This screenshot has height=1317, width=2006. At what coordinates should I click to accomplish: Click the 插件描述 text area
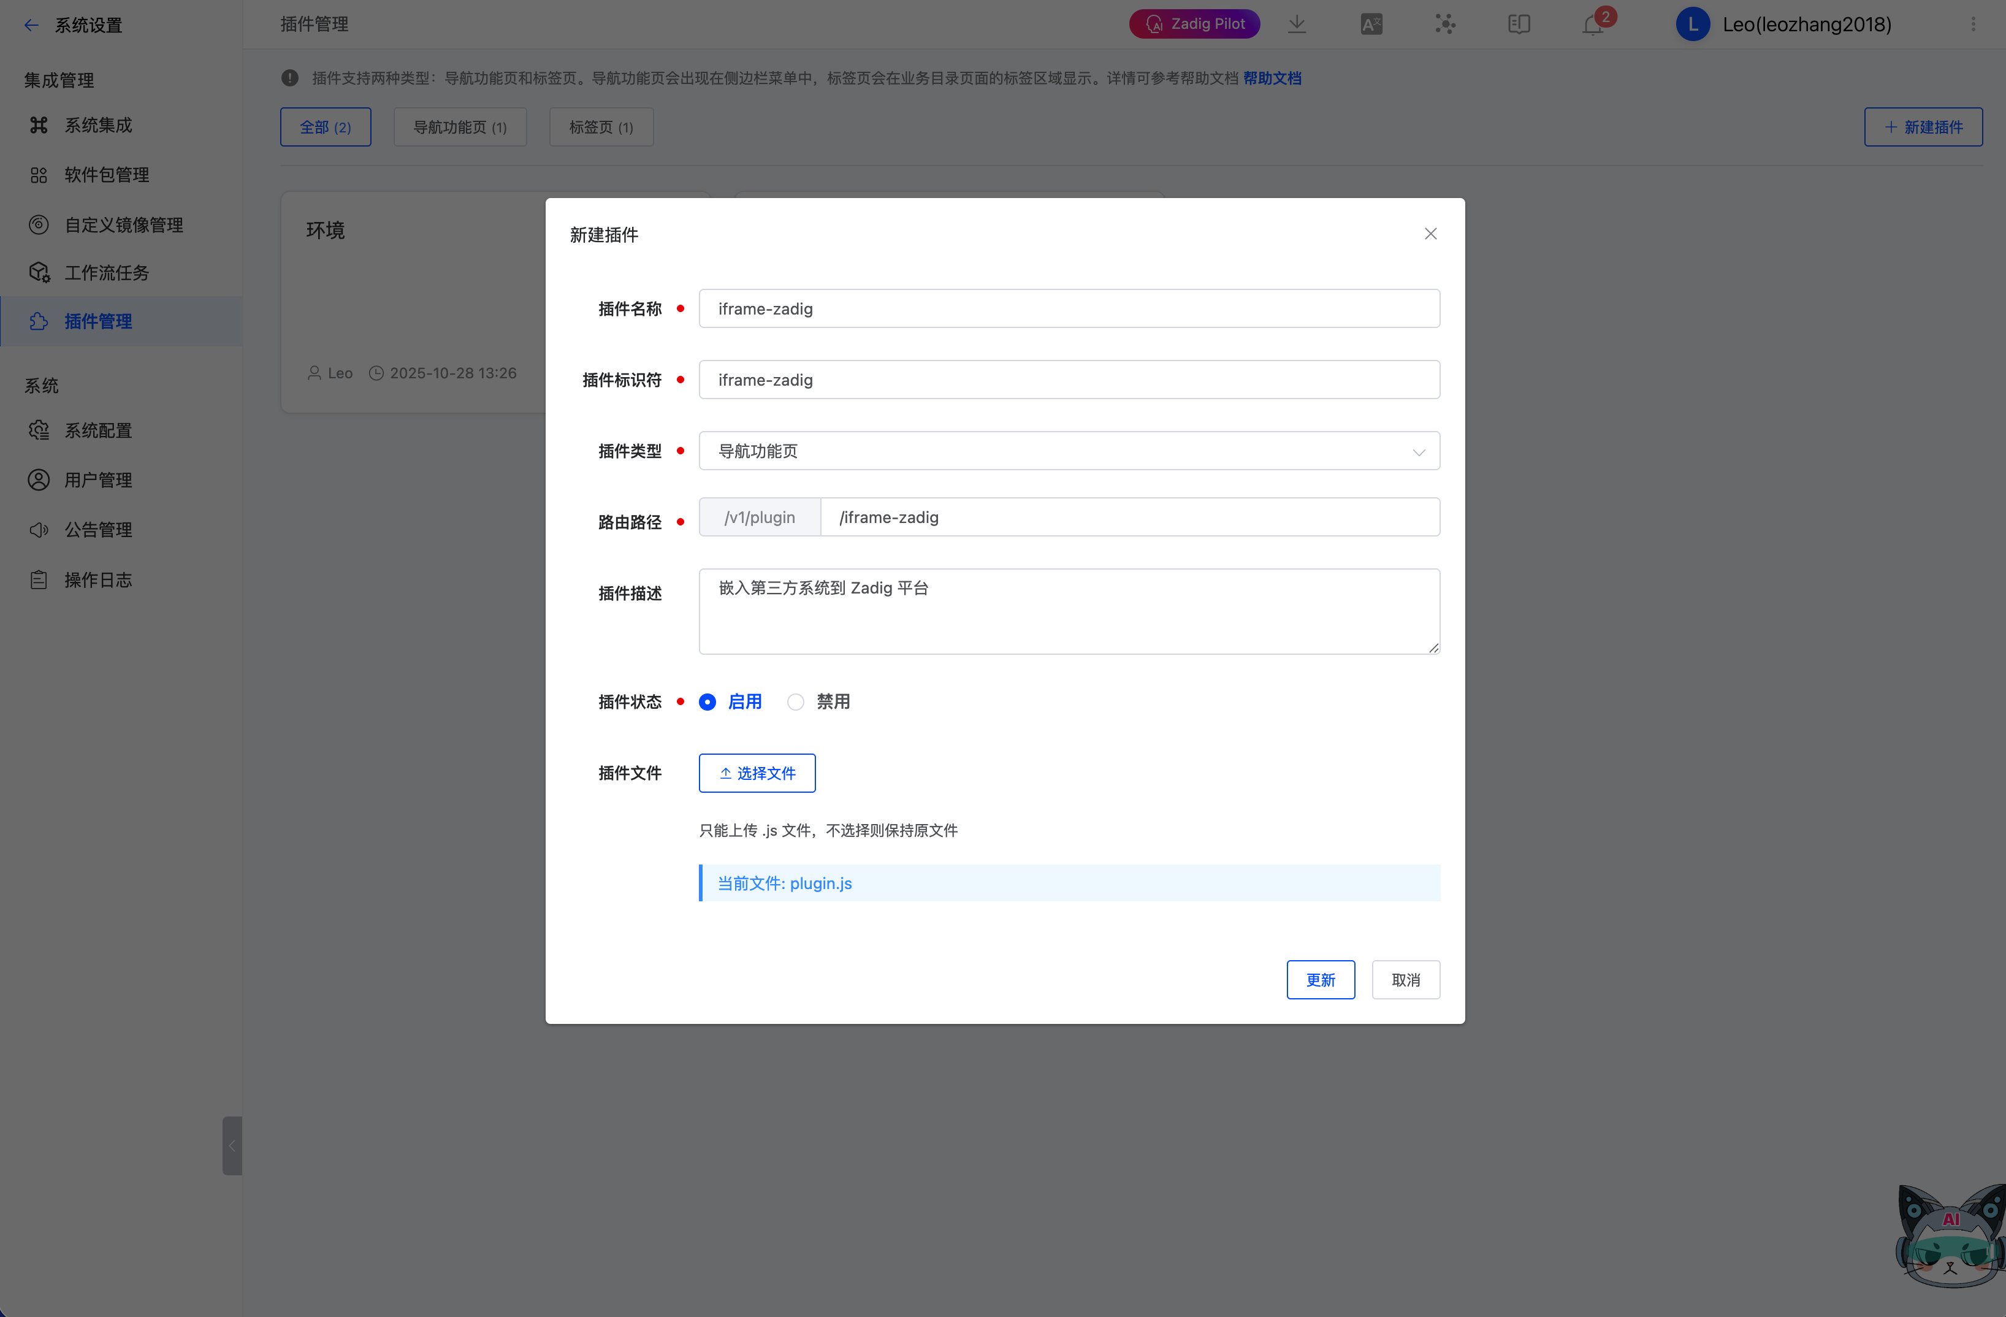click(x=1069, y=611)
